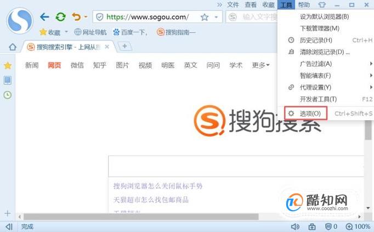Viewport: 374px width, 232px height.
Task: Expand the 更多 categories dropdown
Action: (260, 65)
